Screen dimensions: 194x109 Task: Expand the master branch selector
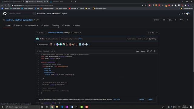tap(41, 33)
